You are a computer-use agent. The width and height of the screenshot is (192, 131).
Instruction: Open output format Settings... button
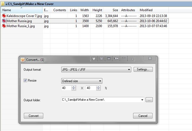tap(143, 69)
